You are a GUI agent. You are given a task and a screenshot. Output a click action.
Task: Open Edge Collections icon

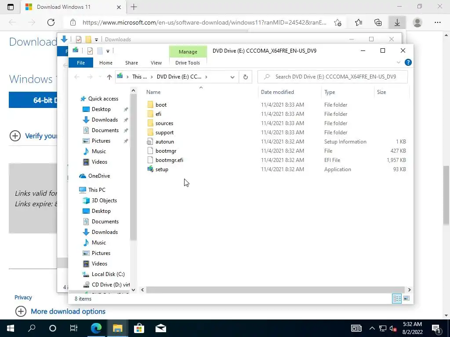[378, 22]
